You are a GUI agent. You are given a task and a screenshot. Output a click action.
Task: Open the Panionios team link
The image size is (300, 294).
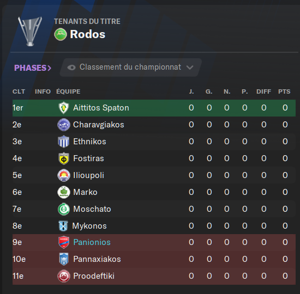(92, 242)
